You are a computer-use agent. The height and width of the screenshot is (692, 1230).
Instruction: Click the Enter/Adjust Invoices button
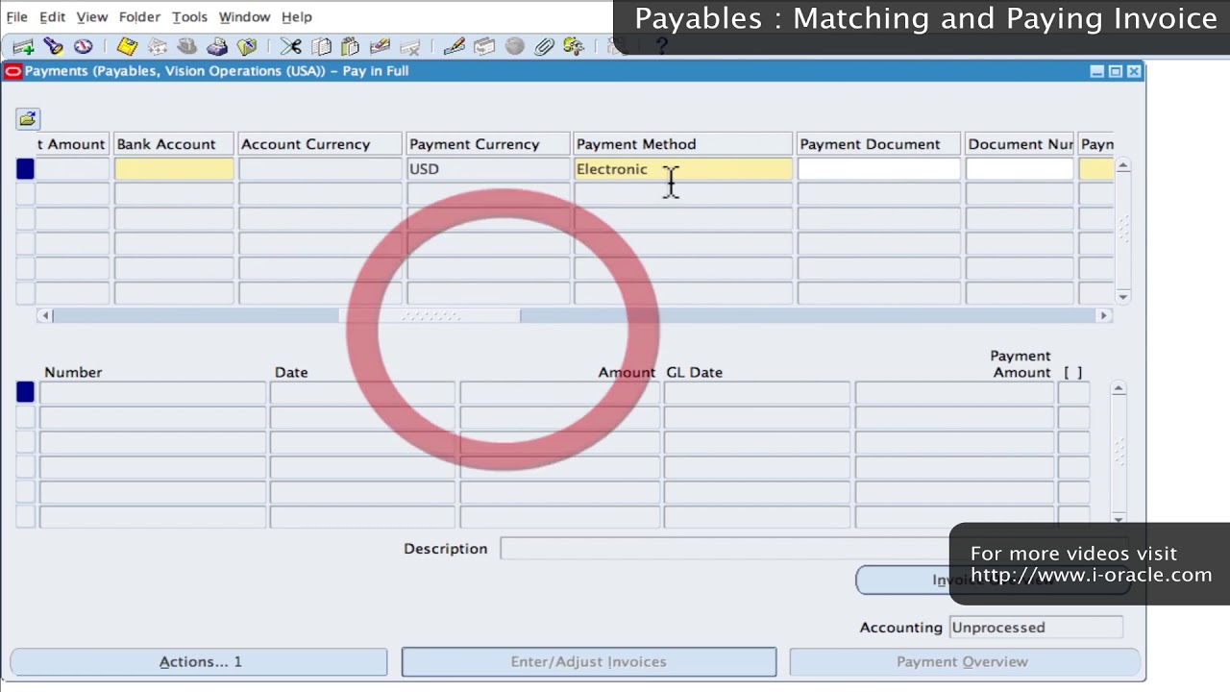[x=589, y=661]
